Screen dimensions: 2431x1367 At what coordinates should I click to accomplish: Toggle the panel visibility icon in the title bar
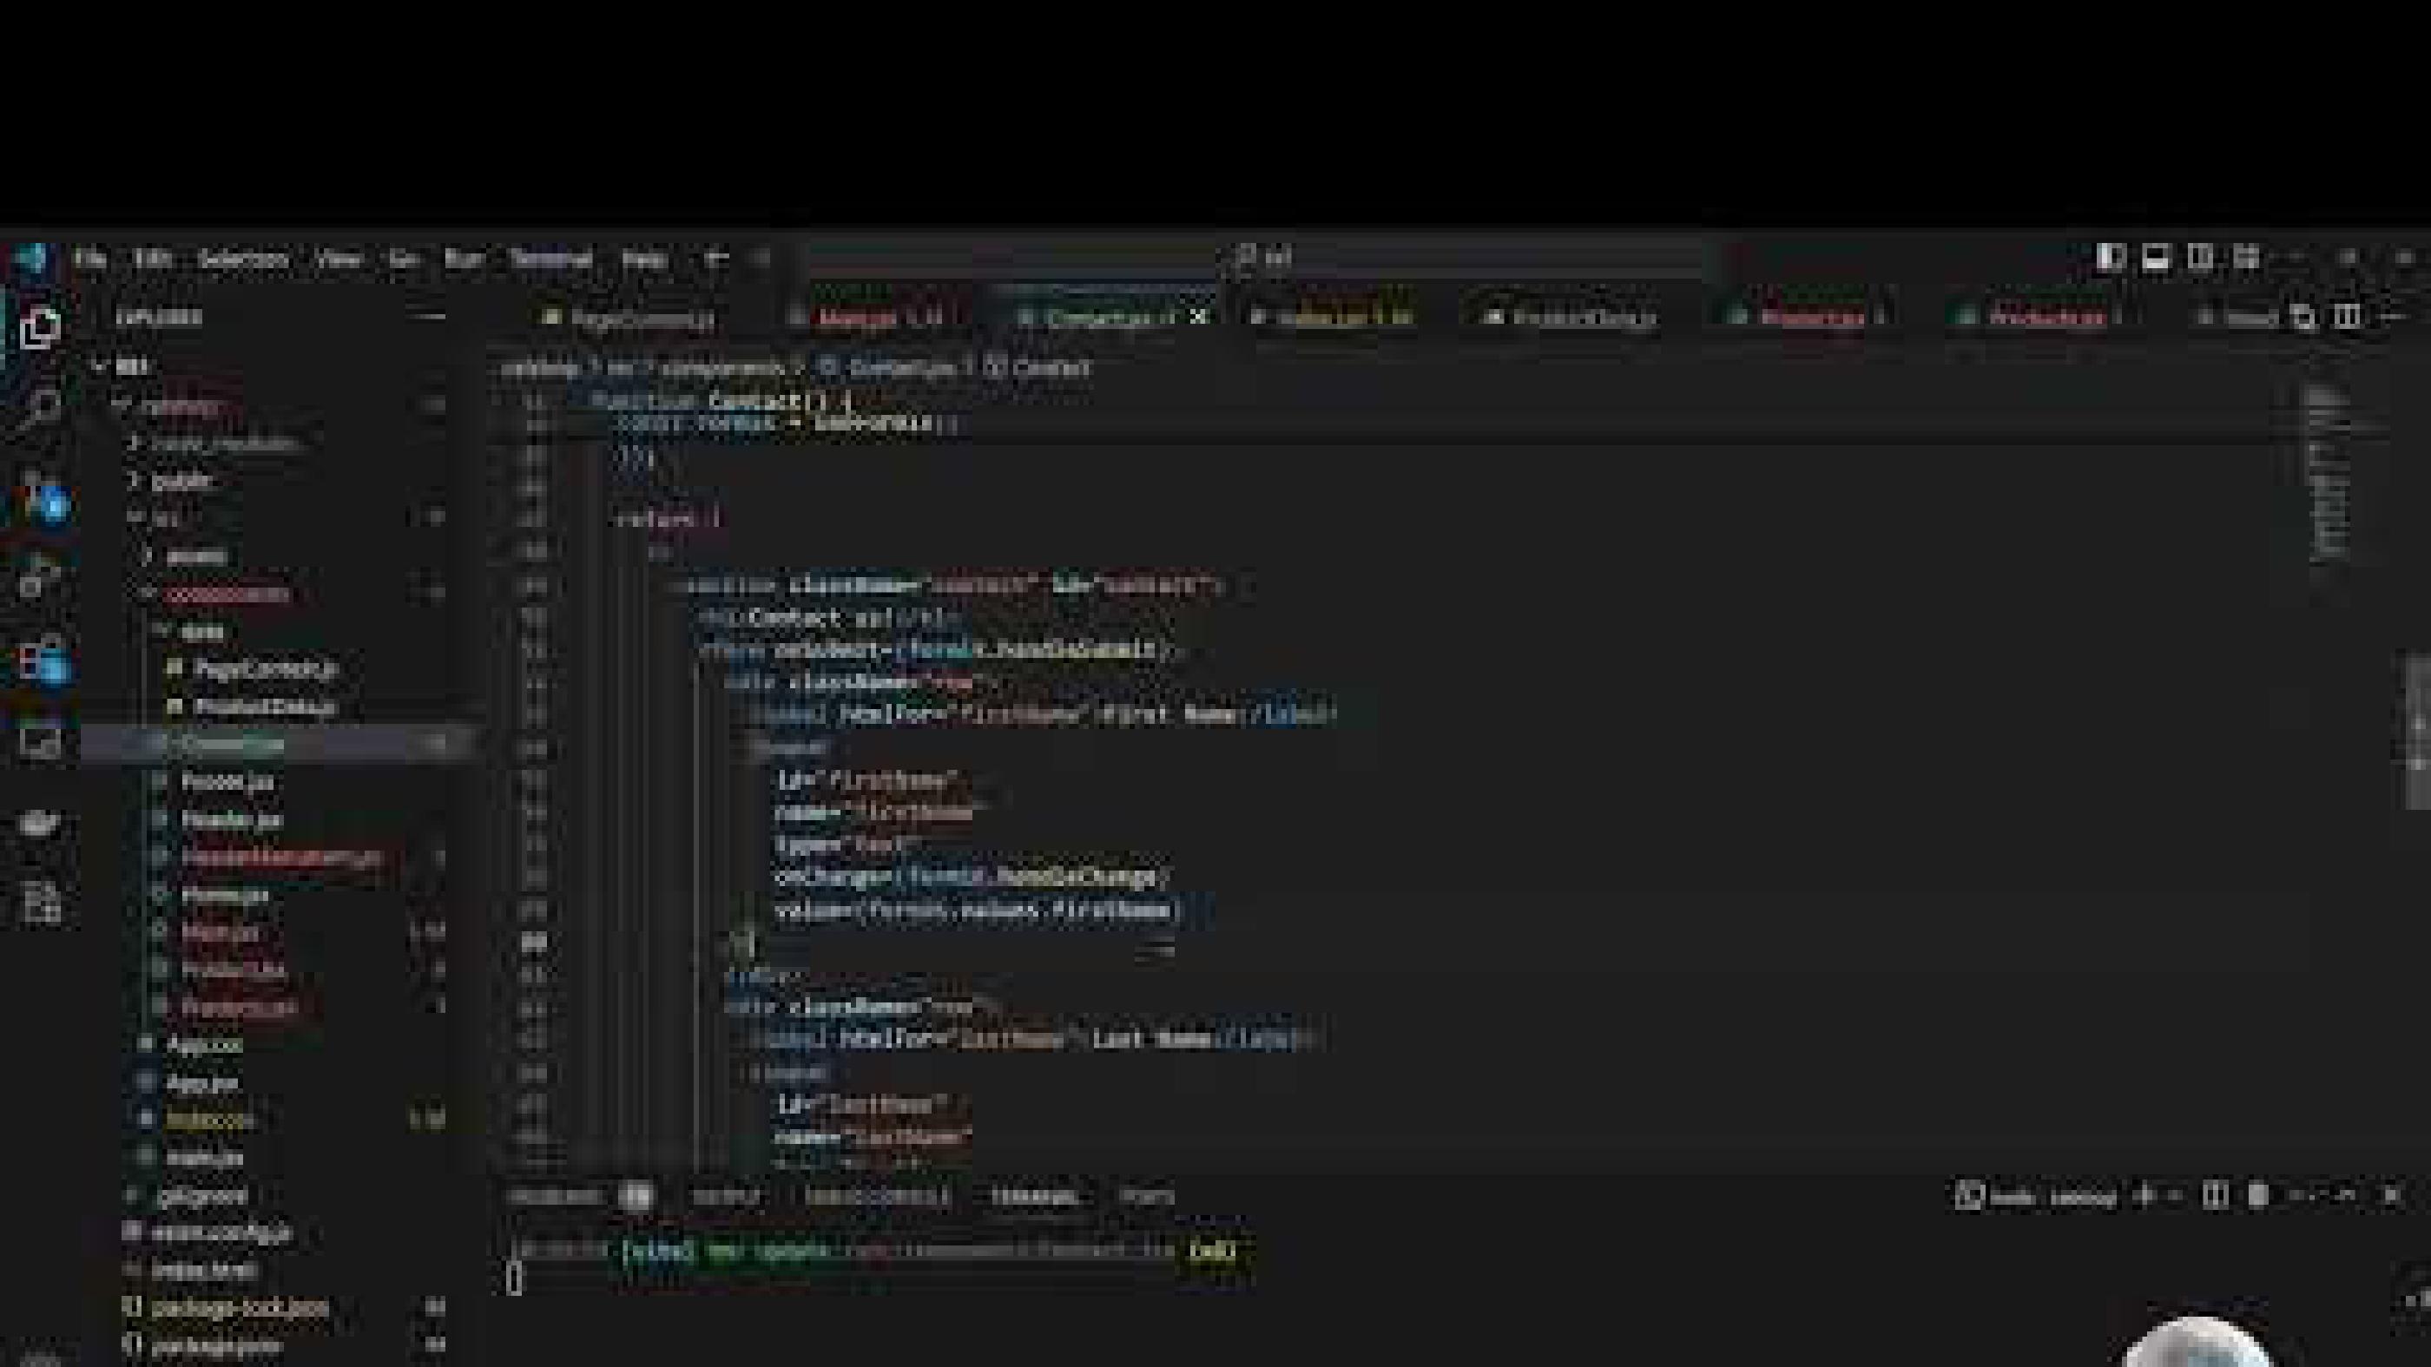tap(2155, 258)
